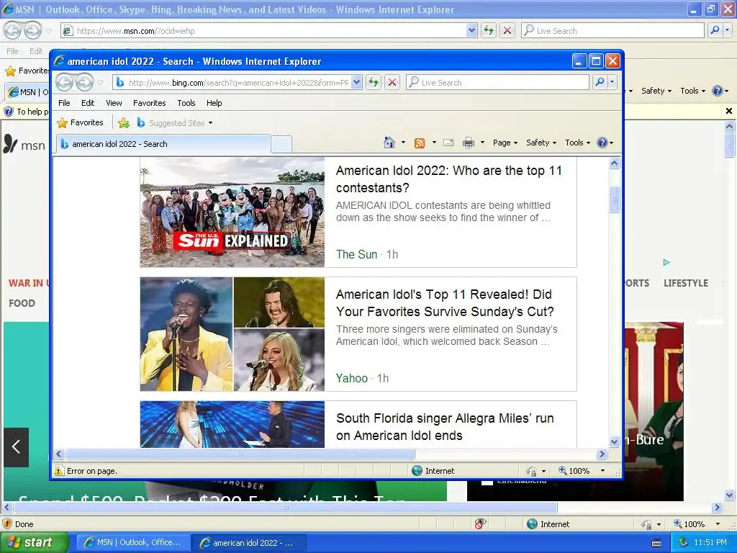The image size is (737, 553).
Task: Click vertical scrollbar thumb in front window
Action: [614, 200]
